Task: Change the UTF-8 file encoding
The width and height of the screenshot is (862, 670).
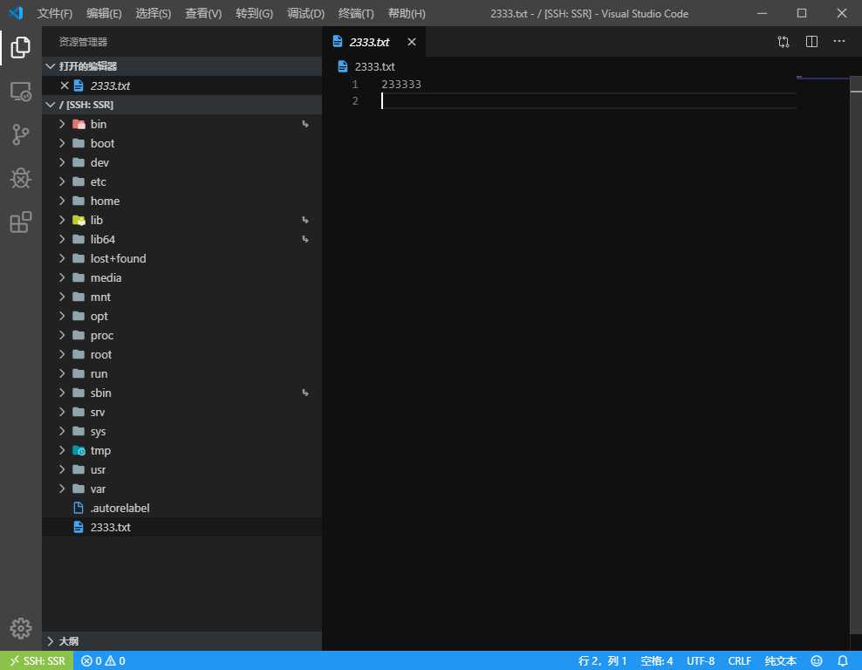Action: click(x=701, y=660)
